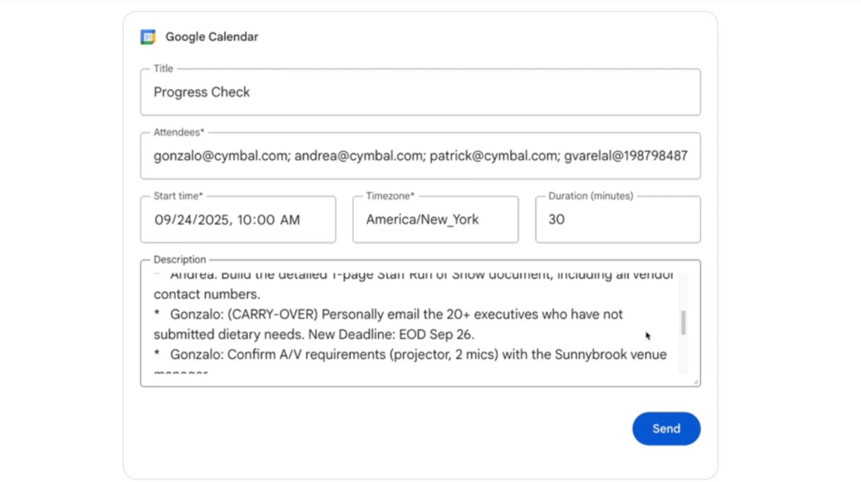This screenshot has width=861, height=482.
Task: Click the 'contact numbers.' text in Description
Action: [x=207, y=295]
